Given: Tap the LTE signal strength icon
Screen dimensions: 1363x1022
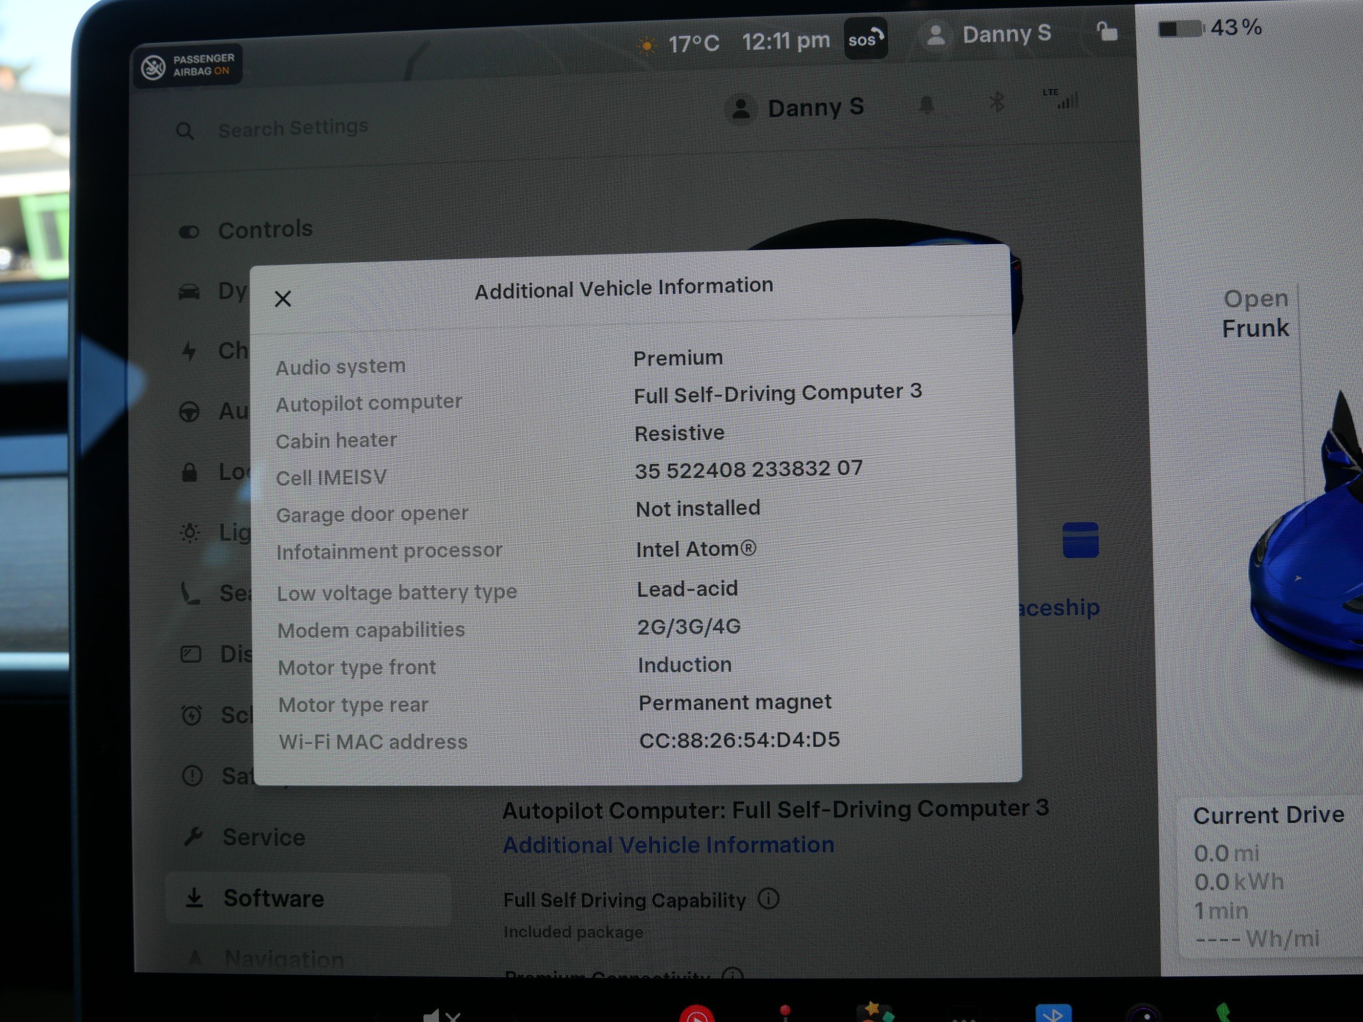Looking at the screenshot, I should (1062, 99).
